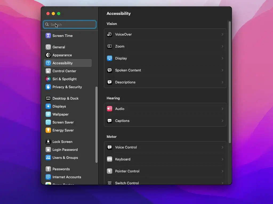This screenshot has height=204, width=273.
Task: Click the Appearance icon in sidebar
Action: [x=48, y=55]
